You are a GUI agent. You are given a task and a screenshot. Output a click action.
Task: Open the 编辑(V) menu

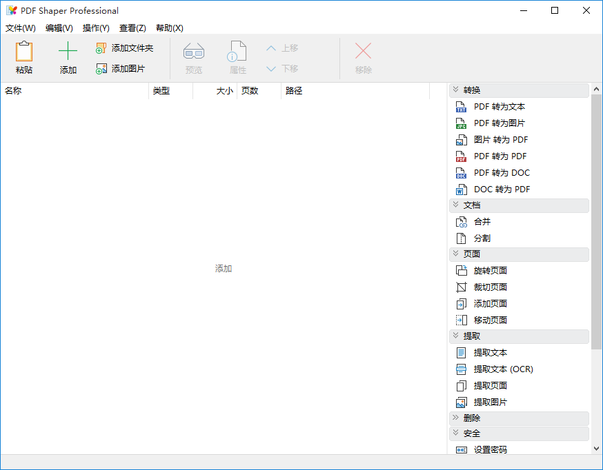coord(59,28)
